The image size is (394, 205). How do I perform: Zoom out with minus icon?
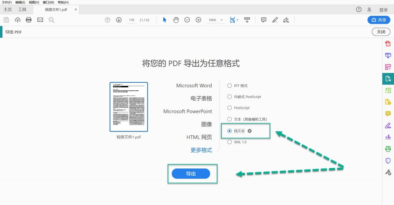coord(187,20)
